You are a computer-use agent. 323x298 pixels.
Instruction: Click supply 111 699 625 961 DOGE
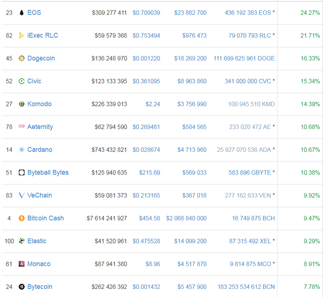tap(244, 58)
